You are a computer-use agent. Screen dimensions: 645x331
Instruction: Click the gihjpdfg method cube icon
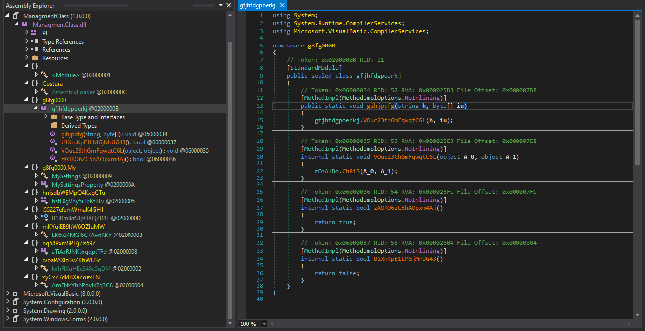click(53, 134)
